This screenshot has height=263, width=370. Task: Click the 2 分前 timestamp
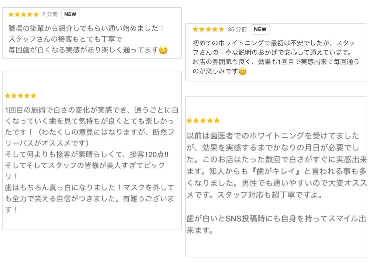pyautogui.click(x=50, y=14)
